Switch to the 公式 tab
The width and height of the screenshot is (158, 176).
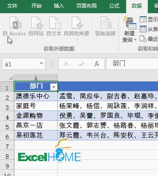114,6
